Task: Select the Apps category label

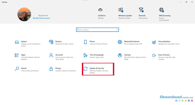Action: pyautogui.click(x=23, y=55)
